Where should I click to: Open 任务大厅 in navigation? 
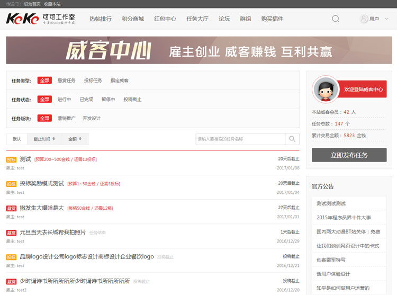(197, 19)
